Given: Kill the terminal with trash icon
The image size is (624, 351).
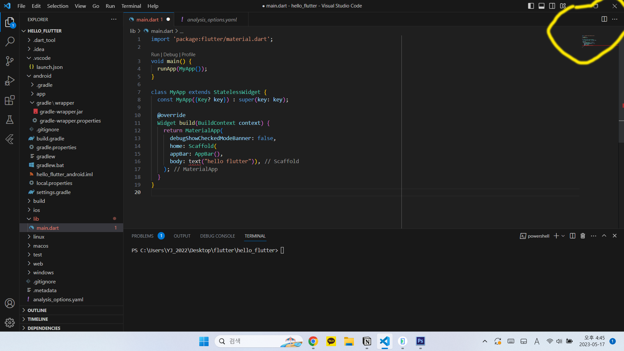Looking at the screenshot, I should click(x=583, y=236).
